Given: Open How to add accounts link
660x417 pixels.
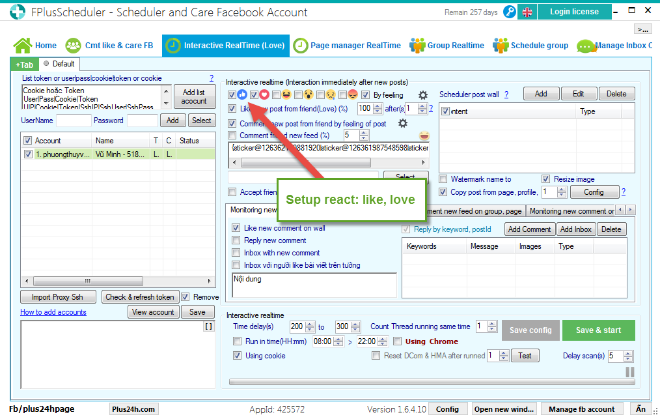Looking at the screenshot, I should 53,312.
